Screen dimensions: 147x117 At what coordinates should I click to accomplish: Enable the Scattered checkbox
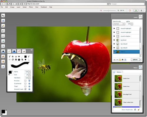(x=25, y=84)
